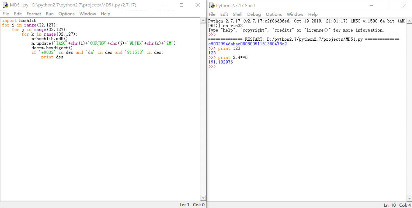
Task: Click the Python 2.7.17 version banner line
Action: click(x=307, y=23)
